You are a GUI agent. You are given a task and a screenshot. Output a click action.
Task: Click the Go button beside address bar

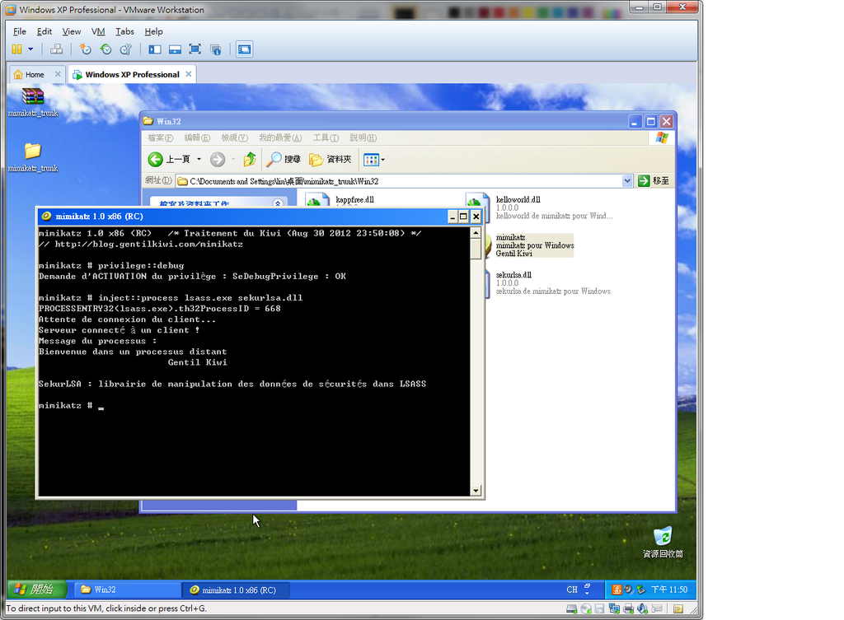[654, 181]
